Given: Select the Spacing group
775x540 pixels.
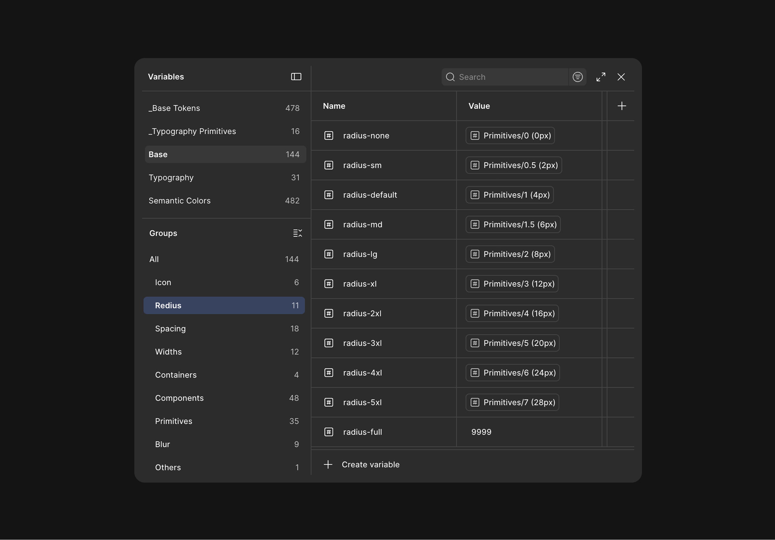Looking at the screenshot, I should (224, 329).
